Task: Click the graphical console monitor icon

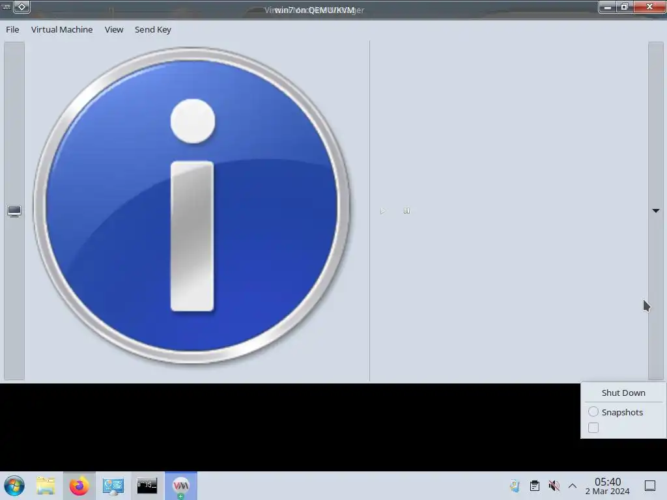Action: (14, 211)
